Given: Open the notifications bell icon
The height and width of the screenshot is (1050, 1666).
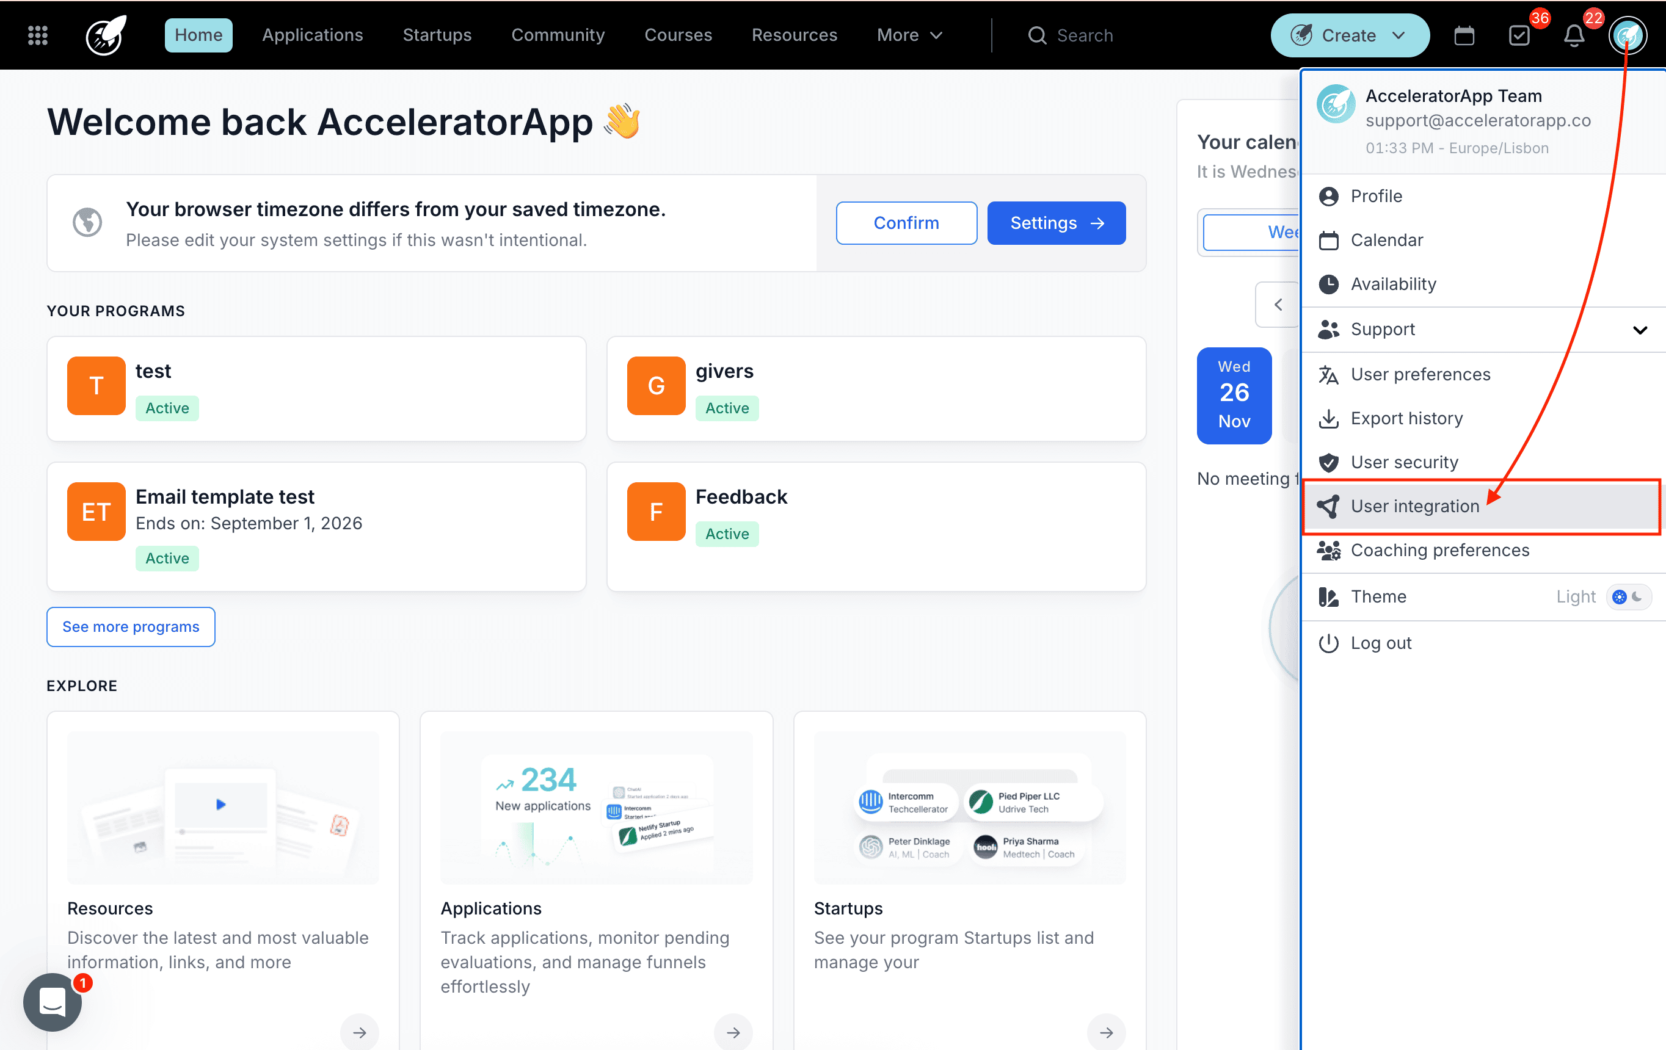Looking at the screenshot, I should (x=1574, y=35).
